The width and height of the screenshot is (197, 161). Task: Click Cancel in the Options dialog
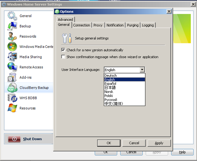coord(134,143)
